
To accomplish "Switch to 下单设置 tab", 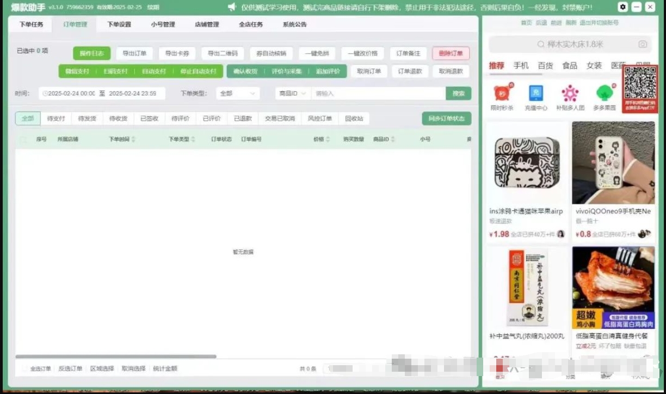I will [x=119, y=24].
